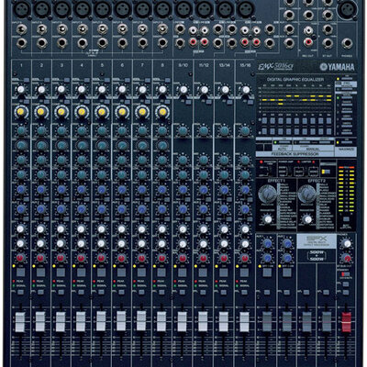
Task: Select the AUX2 master fader
Action: pos(327,321)
